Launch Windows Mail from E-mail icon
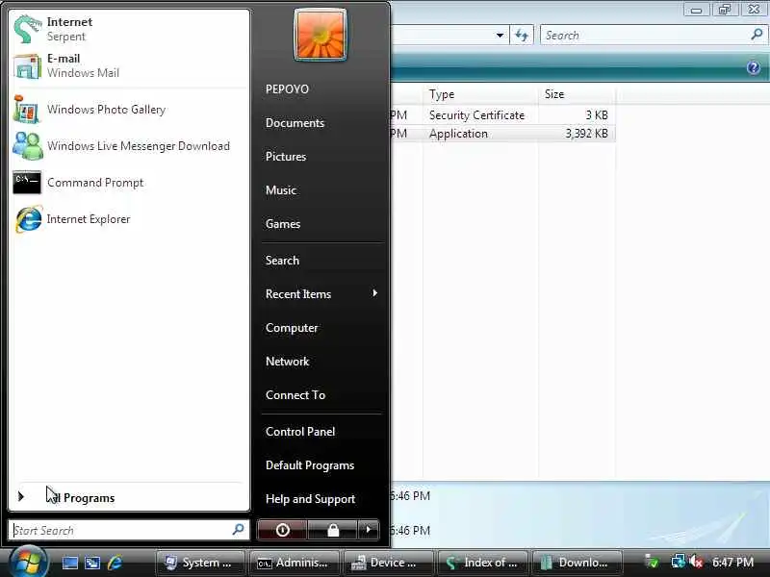This screenshot has width=770, height=577. click(27, 65)
